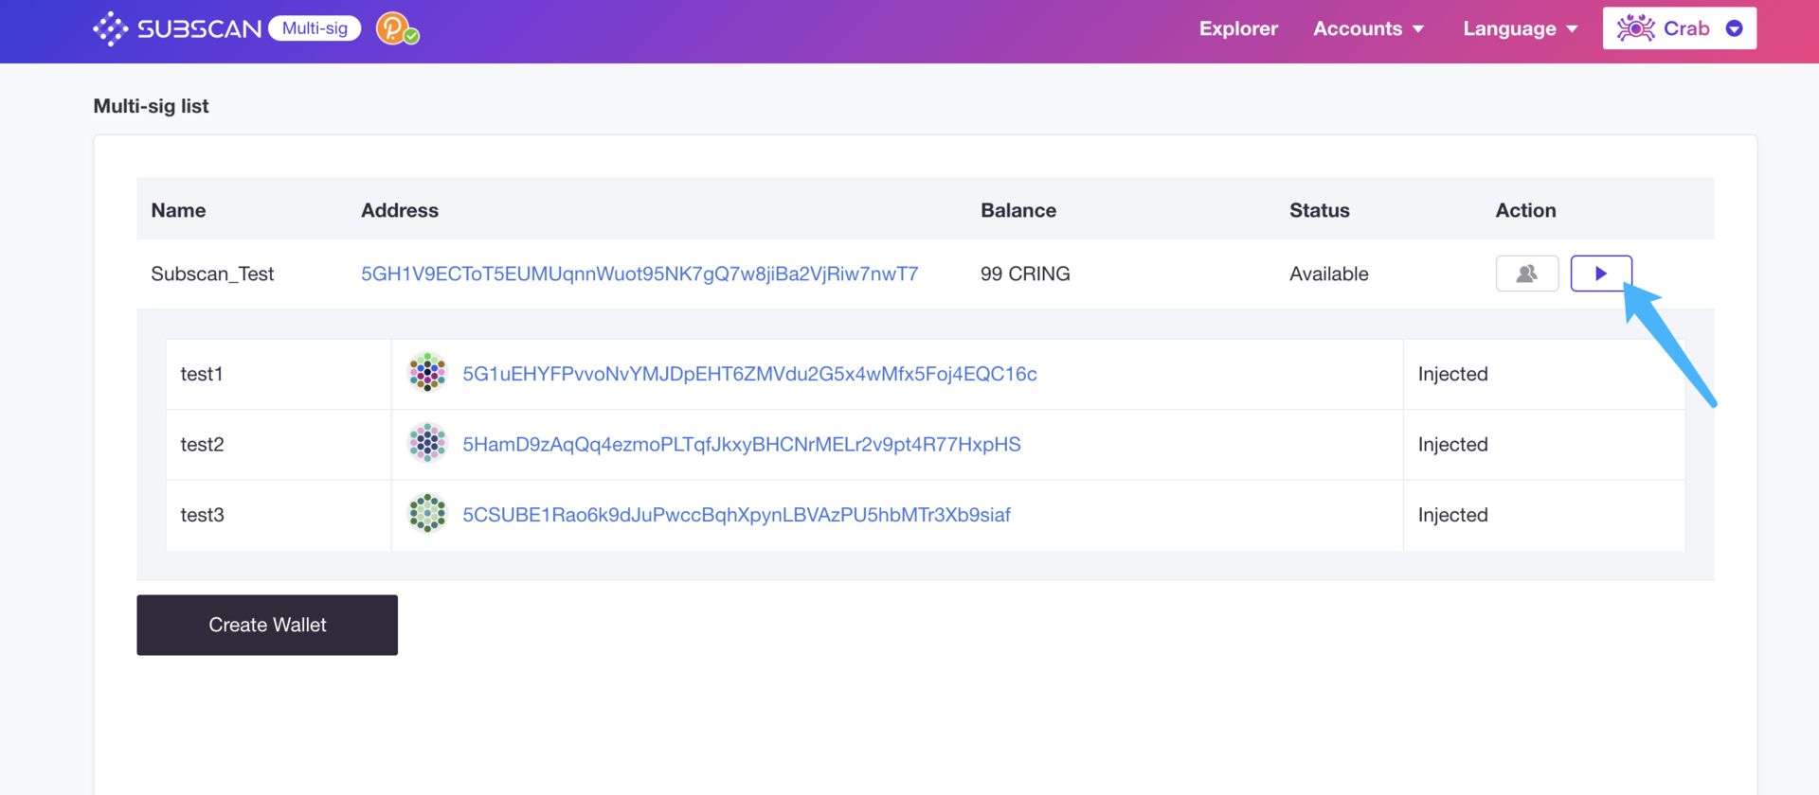Click the test1 name cell
1819x795 pixels.
(x=279, y=374)
